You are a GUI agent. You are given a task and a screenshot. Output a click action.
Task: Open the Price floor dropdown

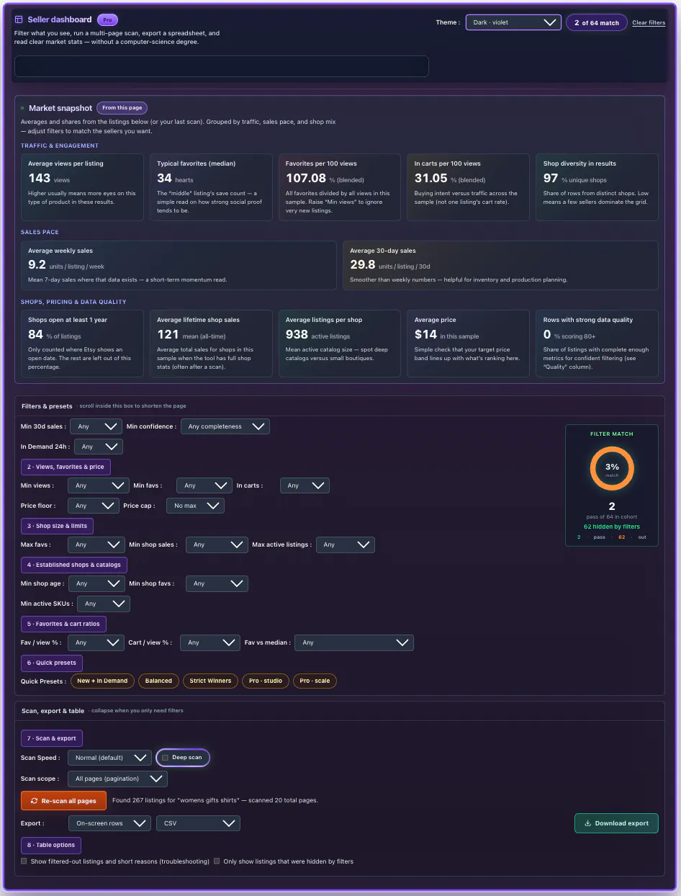pos(93,506)
